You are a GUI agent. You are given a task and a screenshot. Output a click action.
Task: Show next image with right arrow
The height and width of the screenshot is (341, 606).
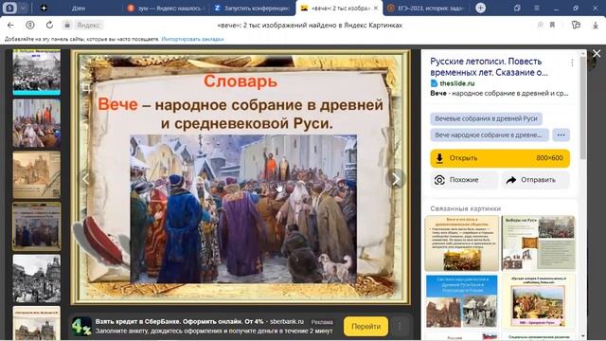click(x=396, y=179)
